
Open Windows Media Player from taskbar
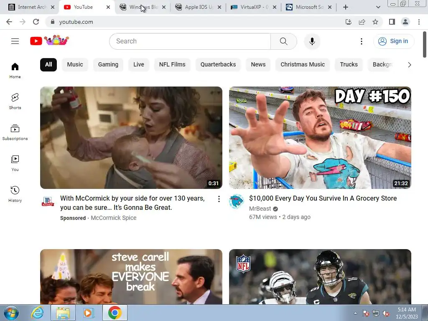click(89, 313)
